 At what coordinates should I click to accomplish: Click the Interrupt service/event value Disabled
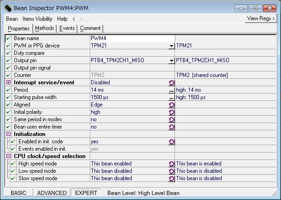pos(100,82)
